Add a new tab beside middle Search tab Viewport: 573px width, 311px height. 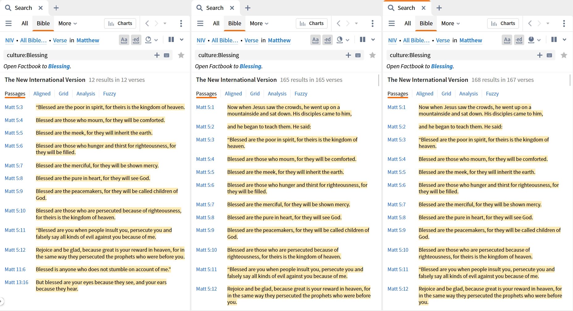(x=248, y=8)
